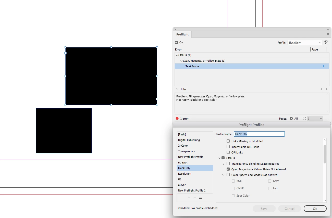The image size is (332, 218).
Task: Check the RGB color space box
Action: (233, 181)
